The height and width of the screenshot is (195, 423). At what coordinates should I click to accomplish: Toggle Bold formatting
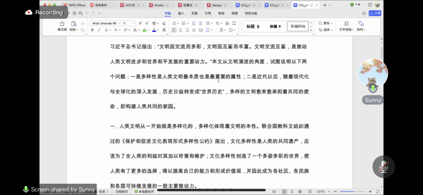pyautogui.click(x=93, y=30)
